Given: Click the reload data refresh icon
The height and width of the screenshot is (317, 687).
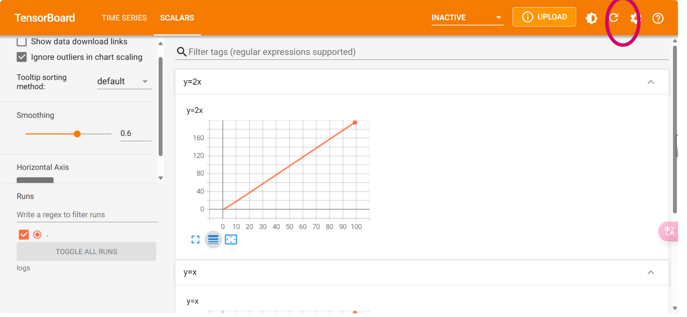Looking at the screenshot, I should [x=614, y=18].
